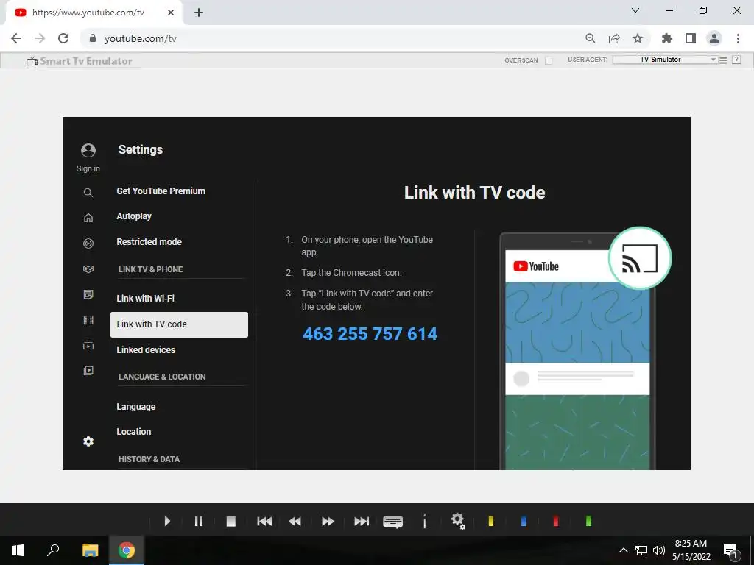Open Windows taskbar search
Screen dimensions: 754x565
click(x=53, y=550)
